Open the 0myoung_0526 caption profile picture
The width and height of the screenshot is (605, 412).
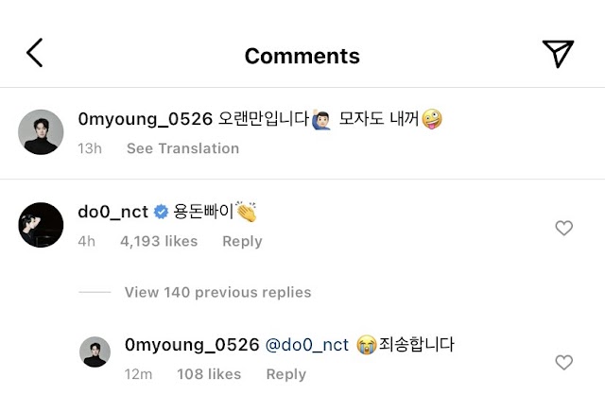[x=41, y=132]
